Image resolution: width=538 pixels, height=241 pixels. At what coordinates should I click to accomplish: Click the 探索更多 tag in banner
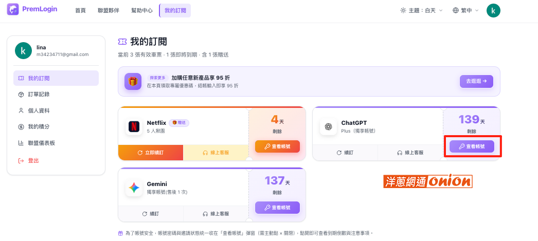click(158, 78)
